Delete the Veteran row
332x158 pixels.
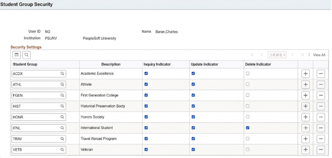321,150
